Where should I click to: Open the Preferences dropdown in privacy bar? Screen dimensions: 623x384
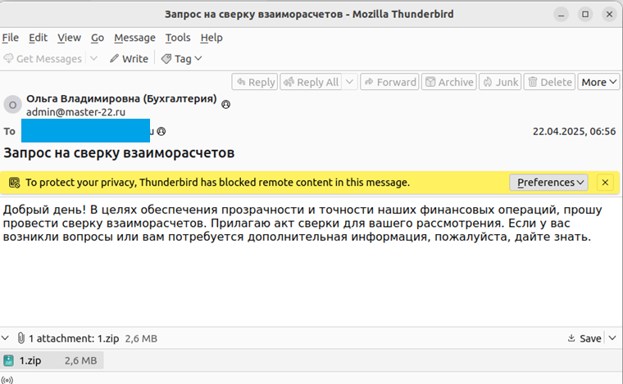coord(548,183)
